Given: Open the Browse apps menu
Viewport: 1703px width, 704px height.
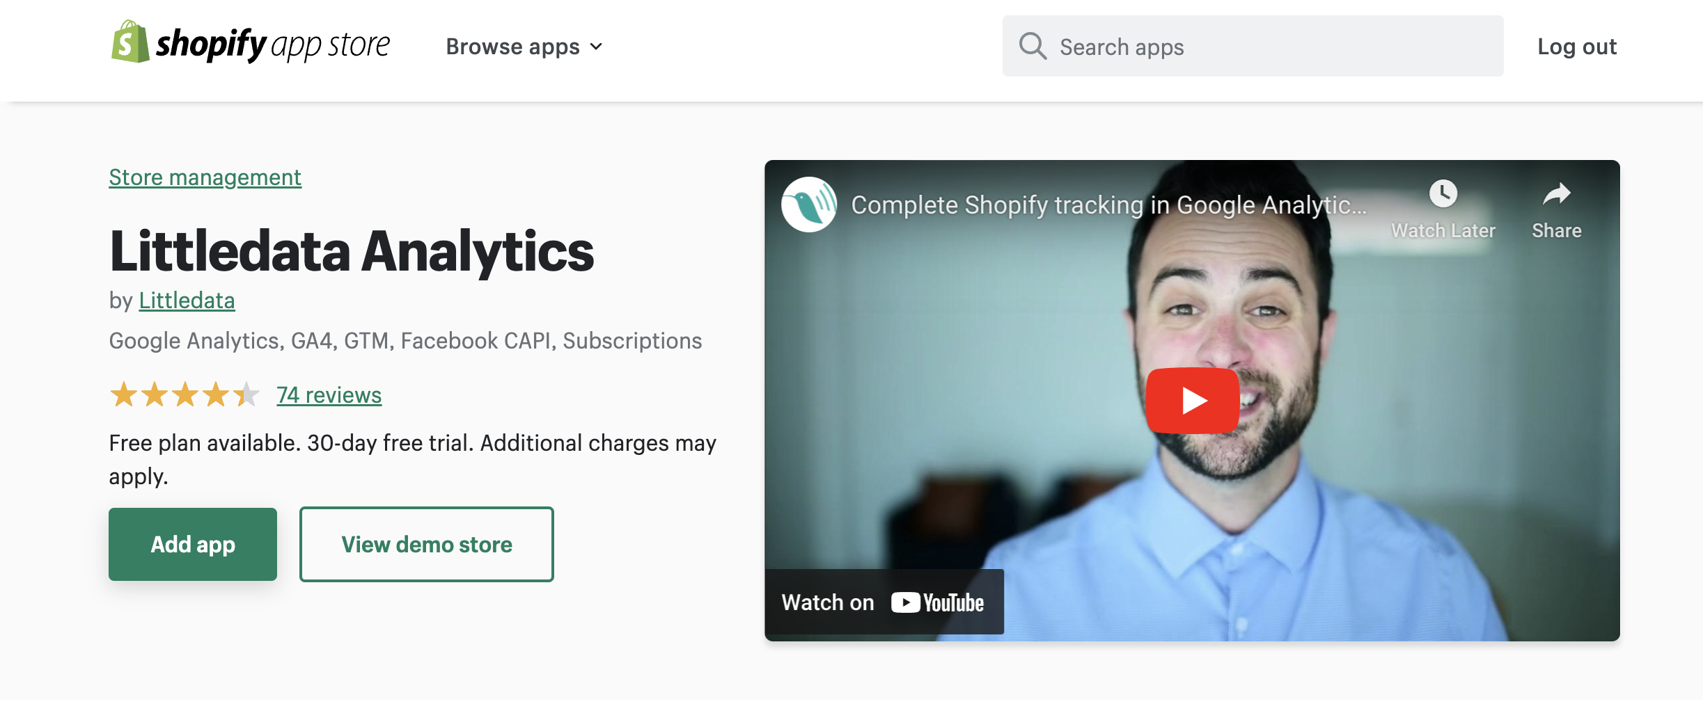Looking at the screenshot, I should tap(524, 47).
